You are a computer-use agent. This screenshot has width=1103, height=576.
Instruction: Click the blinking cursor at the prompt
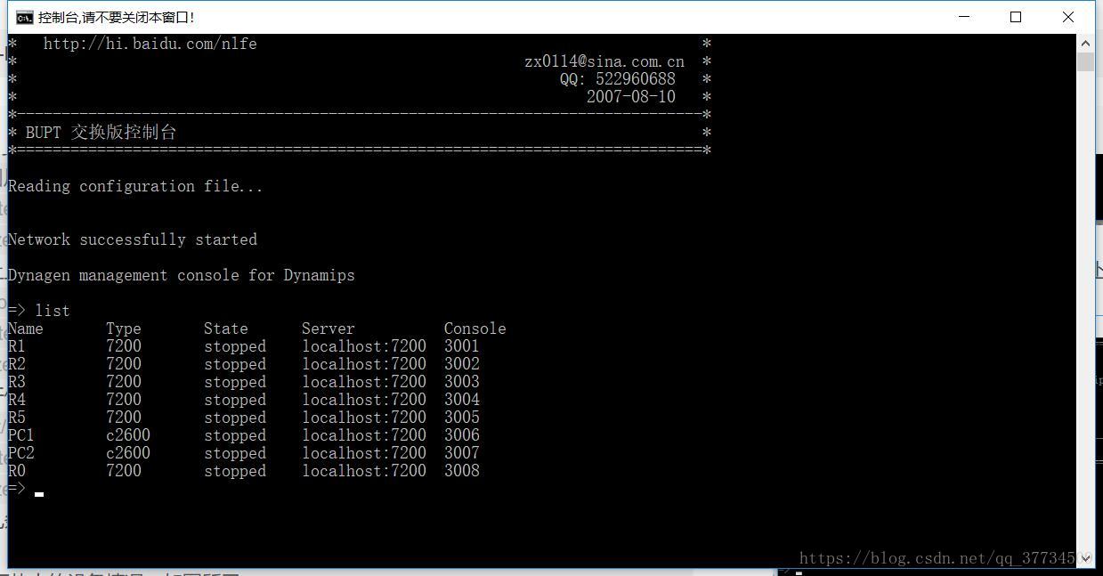click(x=39, y=493)
